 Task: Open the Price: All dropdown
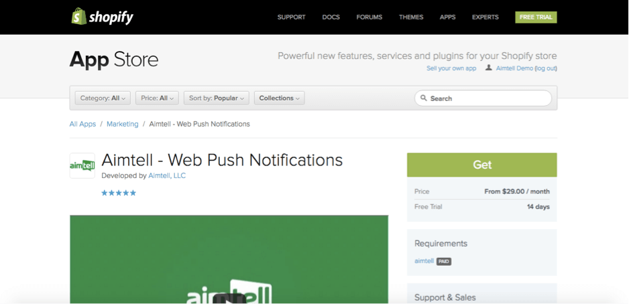[157, 98]
